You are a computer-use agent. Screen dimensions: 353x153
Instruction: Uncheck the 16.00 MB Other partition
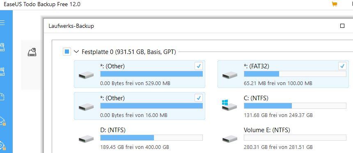click(x=198, y=98)
